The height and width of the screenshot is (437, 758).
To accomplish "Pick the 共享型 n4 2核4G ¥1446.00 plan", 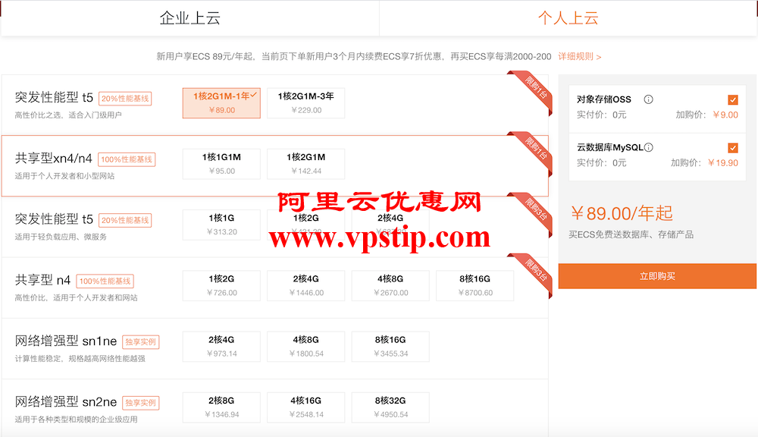I will pyautogui.click(x=306, y=286).
